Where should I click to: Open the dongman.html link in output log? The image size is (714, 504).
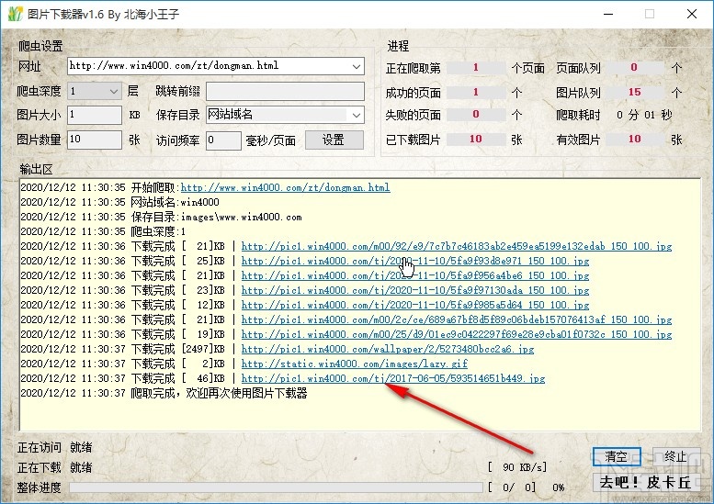pos(285,187)
